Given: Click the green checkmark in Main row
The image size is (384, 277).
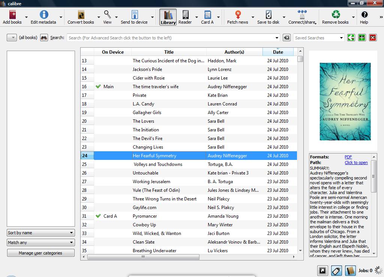Looking at the screenshot, I should pyautogui.click(x=98, y=87).
